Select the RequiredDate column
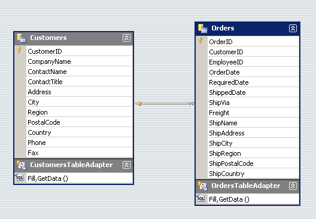The width and height of the screenshot is (316, 219). [x=253, y=82]
